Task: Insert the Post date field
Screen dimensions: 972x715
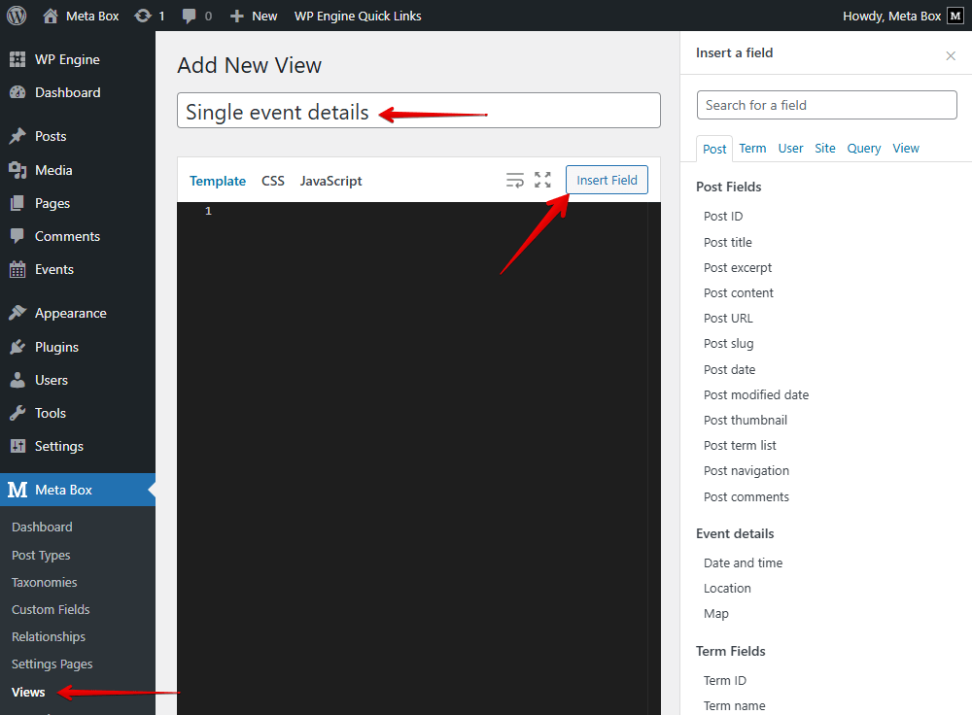Action: point(730,370)
